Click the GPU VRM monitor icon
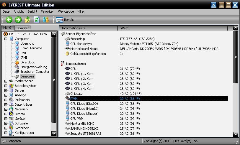 pos(67,118)
